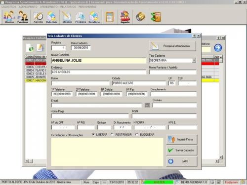Click the network computer icon in status bar

click(x=219, y=182)
